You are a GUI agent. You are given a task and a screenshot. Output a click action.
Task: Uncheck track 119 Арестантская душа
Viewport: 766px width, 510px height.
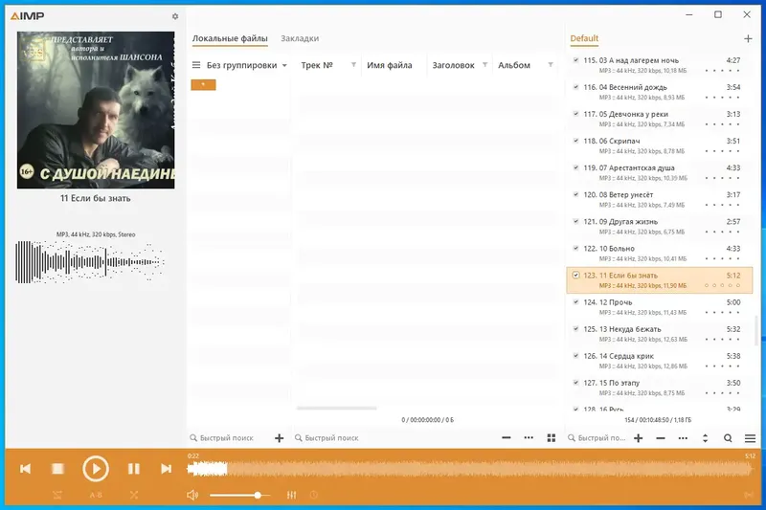click(576, 167)
